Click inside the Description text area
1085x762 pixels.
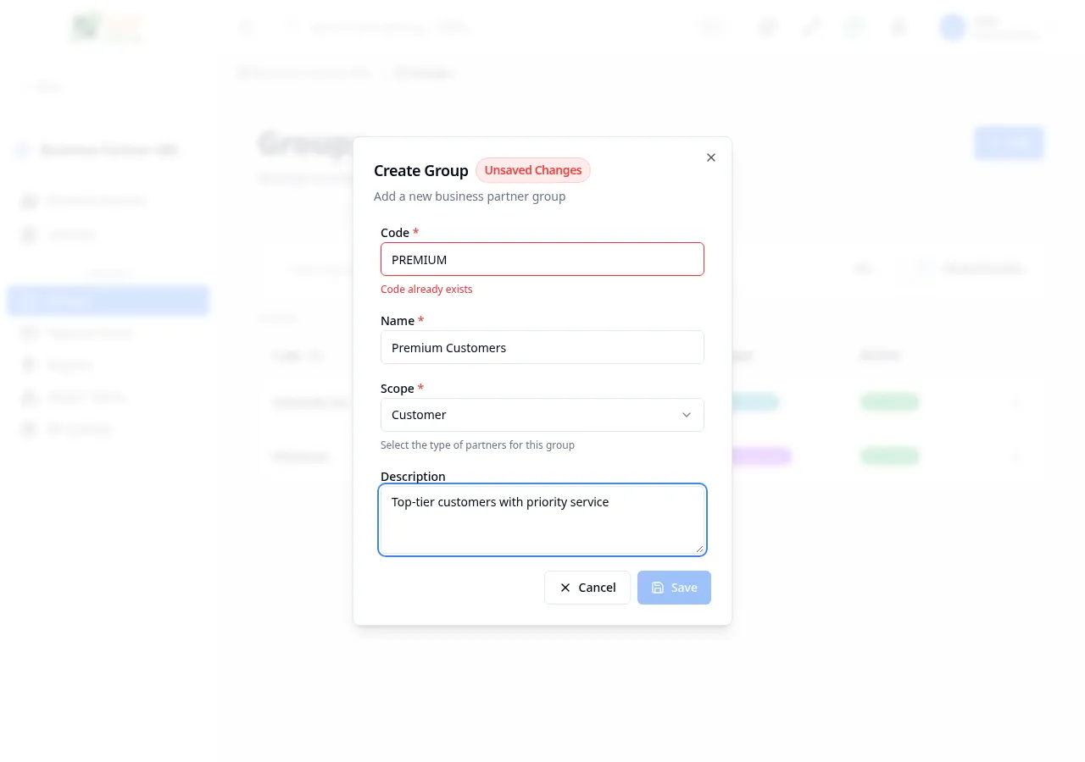(x=542, y=520)
